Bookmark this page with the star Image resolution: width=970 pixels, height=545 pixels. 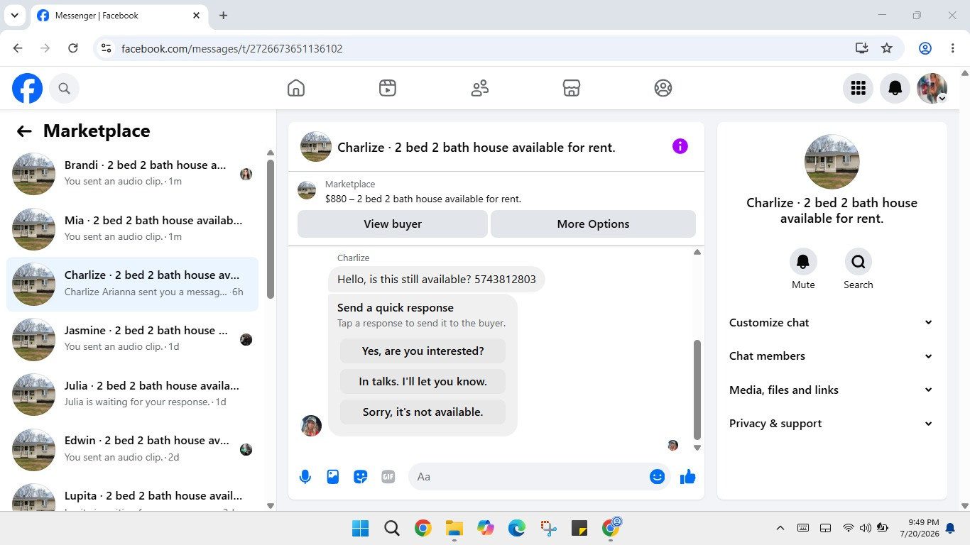tap(887, 48)
